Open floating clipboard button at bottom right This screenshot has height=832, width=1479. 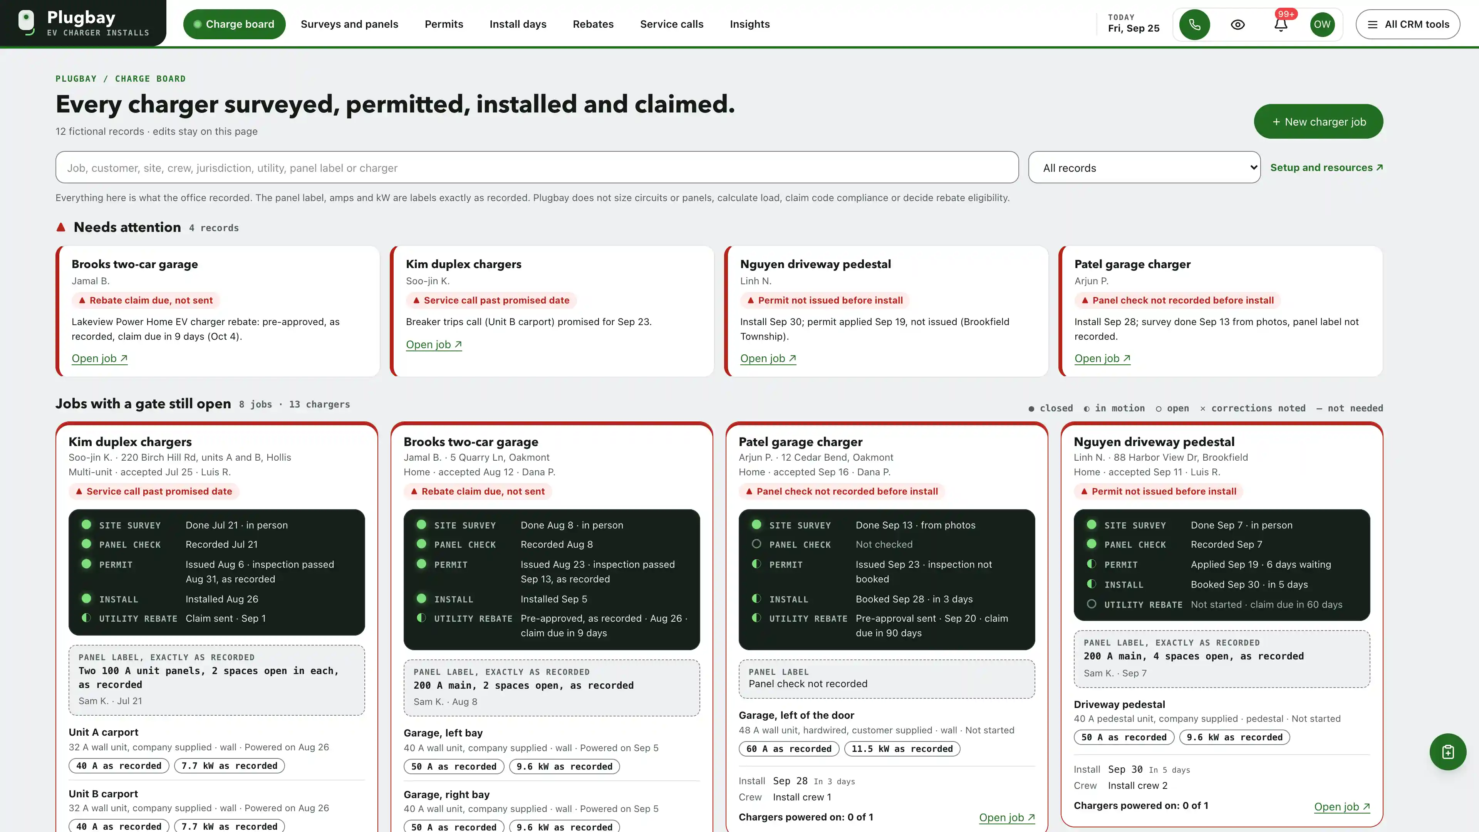click(x=1447, y=751)
